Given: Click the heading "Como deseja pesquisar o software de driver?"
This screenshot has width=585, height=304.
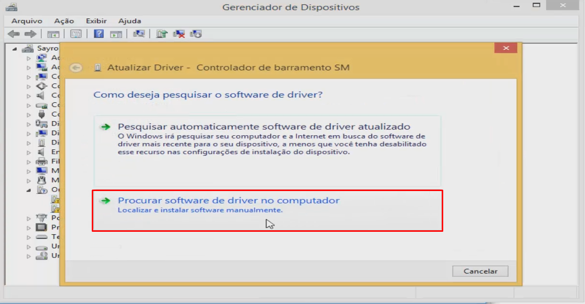Looking at the screenshot, I should coord(208,95).
